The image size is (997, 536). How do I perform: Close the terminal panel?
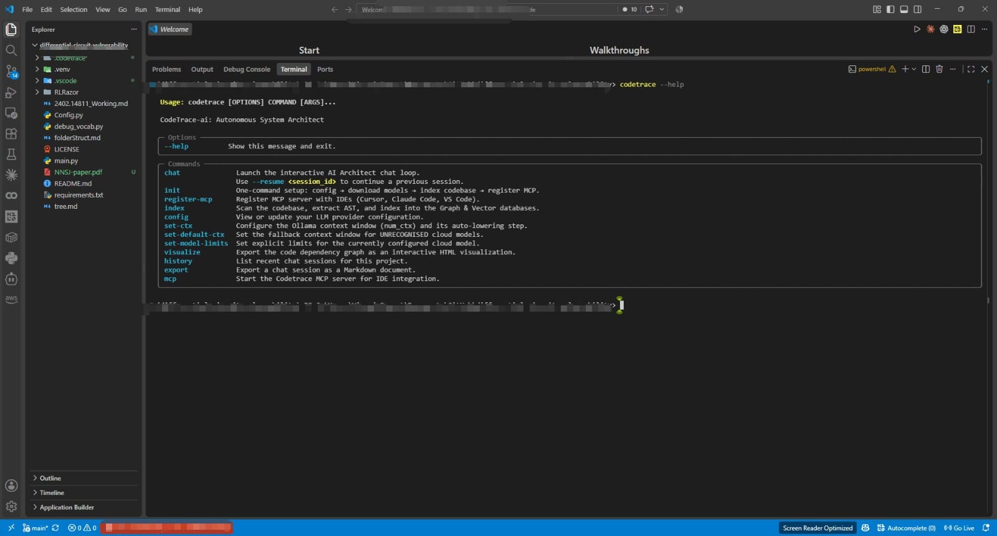(985, 69)
